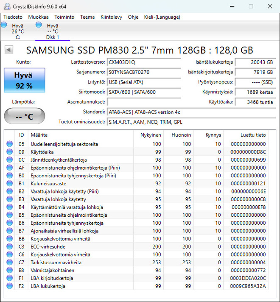Select row Uudelleensijoitettuja sektoreita
The height and width of the screenshot is (302, 280).
pos(136,144)
